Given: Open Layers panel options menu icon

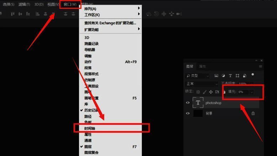Looking at the screenshot, I should pos(261,67).
